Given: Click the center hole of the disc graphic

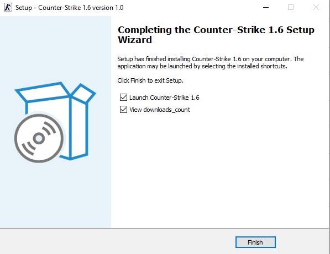Looking at the screenshot, I should [x=39, y=138].
